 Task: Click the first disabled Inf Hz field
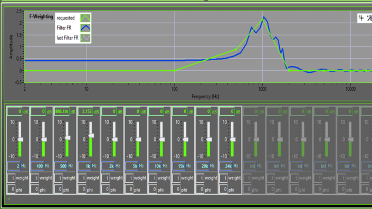(x=250, y=166)
